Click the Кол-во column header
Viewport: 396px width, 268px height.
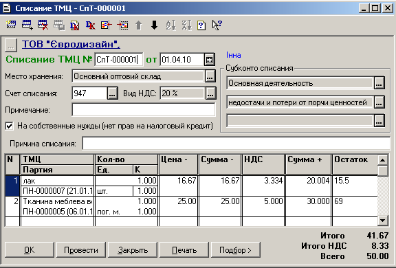126,159
